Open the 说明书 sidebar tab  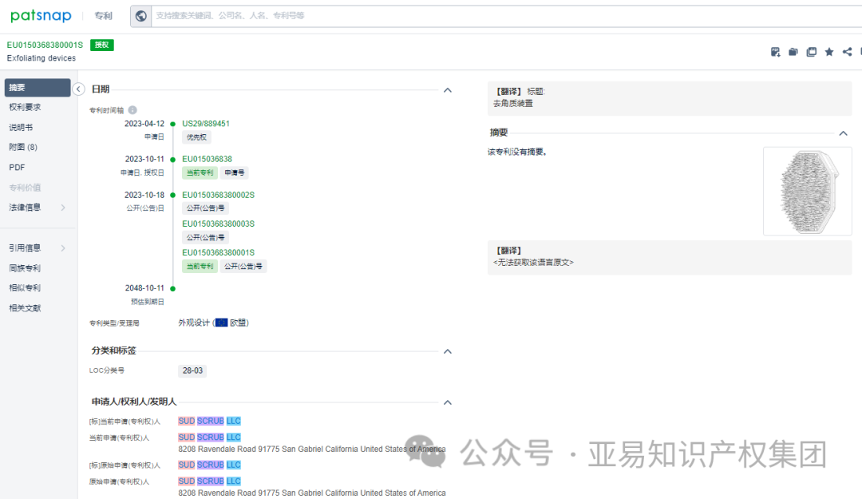pyautogui.click(x=21, y=127)
